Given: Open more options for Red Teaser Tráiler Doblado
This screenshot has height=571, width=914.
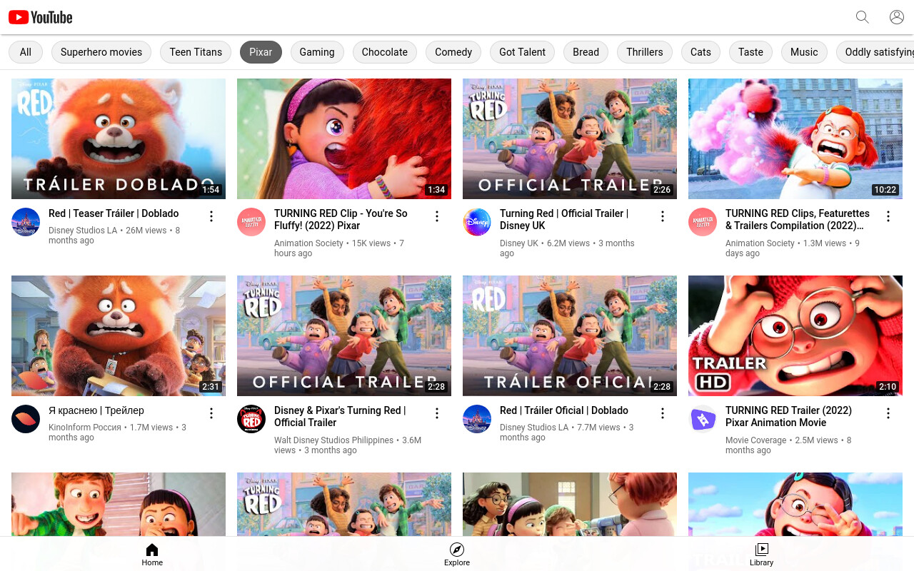Looking at the screenshot, I should 211,216.
